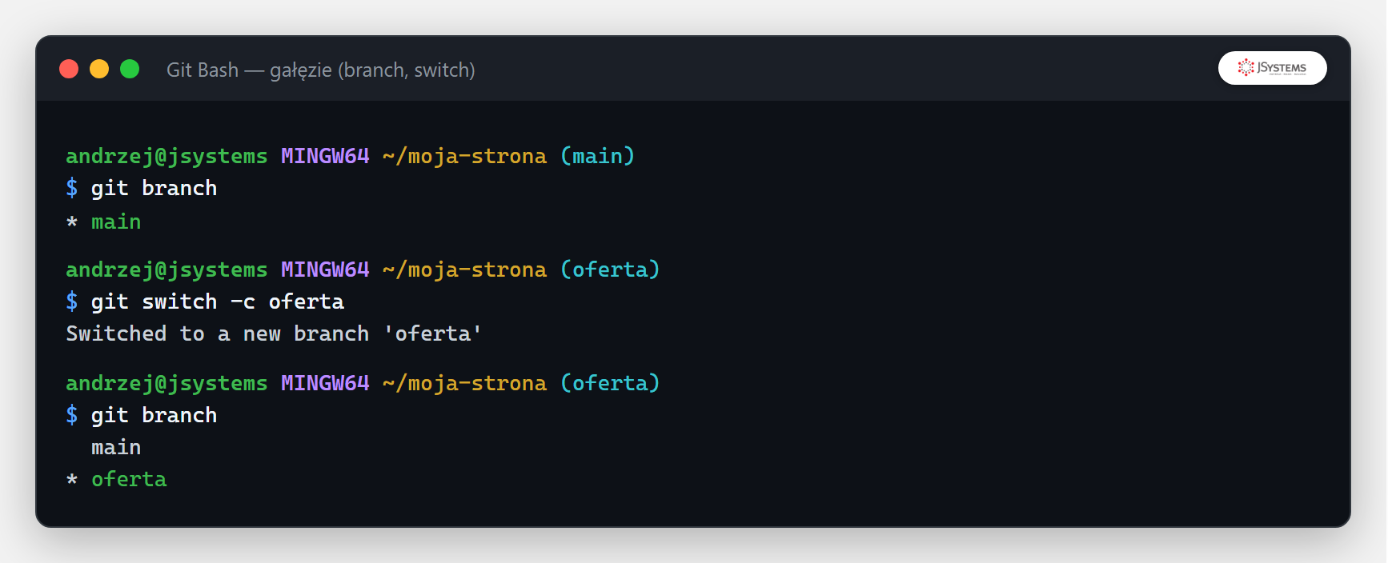Viewport: 1388px width, 563px height.
Task: Click the '(main)' branch indicator in prompt
Action: pyautogui.click(x=598, y=156)
